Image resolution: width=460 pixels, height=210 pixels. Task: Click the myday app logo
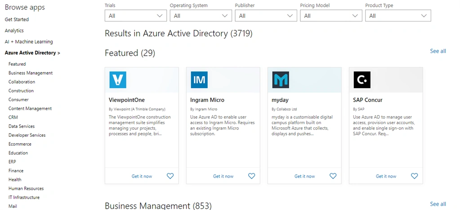pos(281,80)
